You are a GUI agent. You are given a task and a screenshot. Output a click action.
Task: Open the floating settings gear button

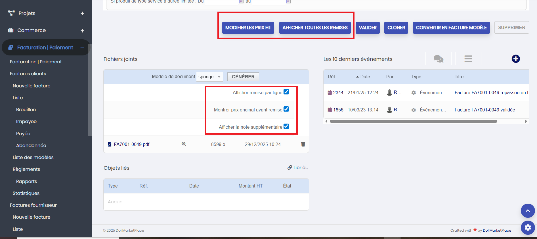(528, 227)
